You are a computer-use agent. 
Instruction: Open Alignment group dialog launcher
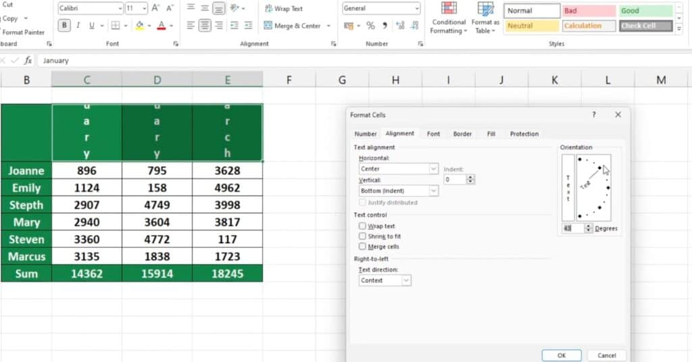334,44
